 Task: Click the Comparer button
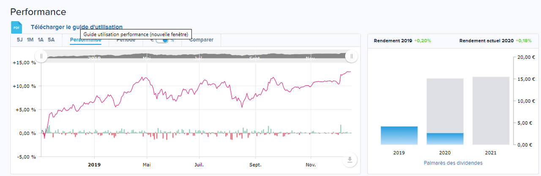(201, 40)
